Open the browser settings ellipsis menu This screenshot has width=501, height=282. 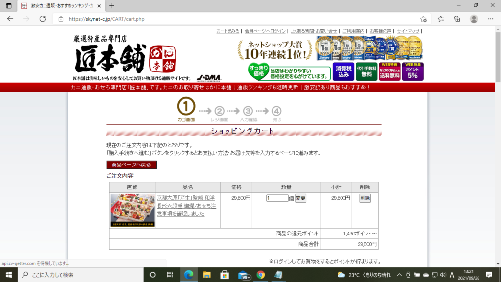pos(491,19)
